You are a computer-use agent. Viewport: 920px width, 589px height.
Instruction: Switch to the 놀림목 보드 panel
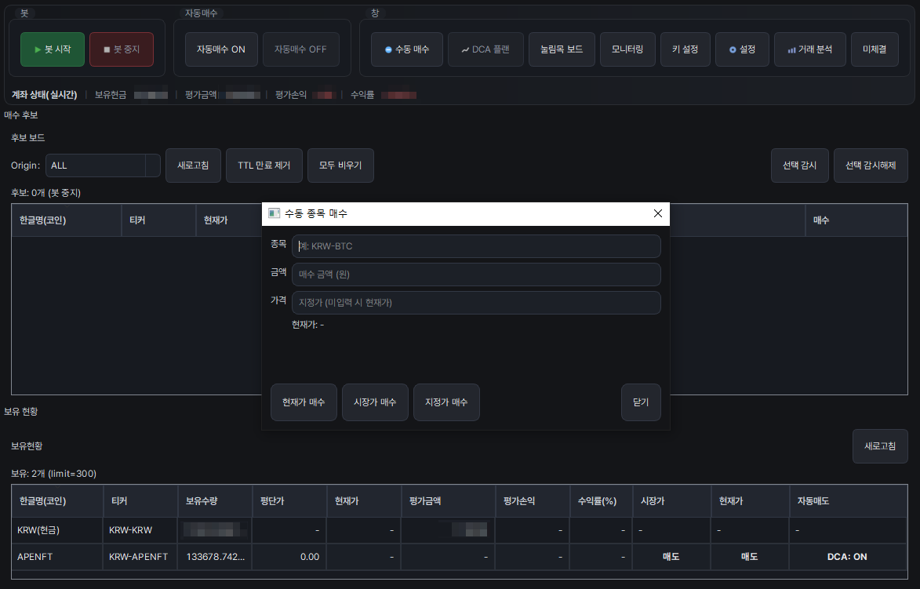562,48
